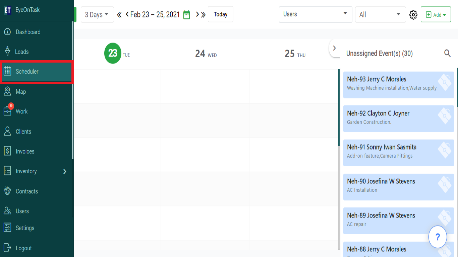Image resolution: width=458 pixels, height=257 pixels.
Task: Click the Today button
Action: click(x=221, y=14)
